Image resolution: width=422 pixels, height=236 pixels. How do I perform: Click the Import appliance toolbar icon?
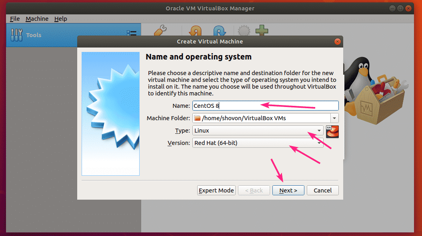195,31
